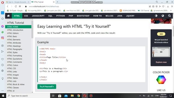Open HTML Colors in the sidebar

pos(13,65)
